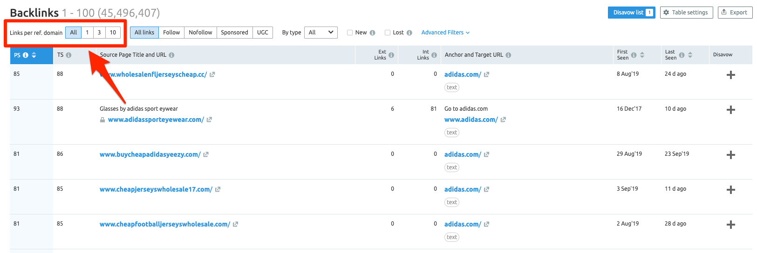This screenshot has width=757, height=253.
Task: Select 1 link per ref. domain
Action: 87,33
